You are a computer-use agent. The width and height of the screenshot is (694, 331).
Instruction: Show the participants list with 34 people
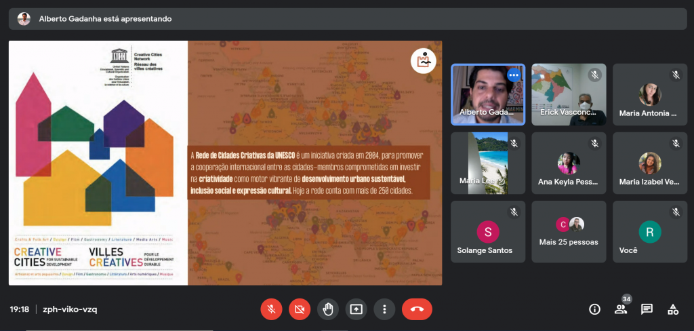621,309
